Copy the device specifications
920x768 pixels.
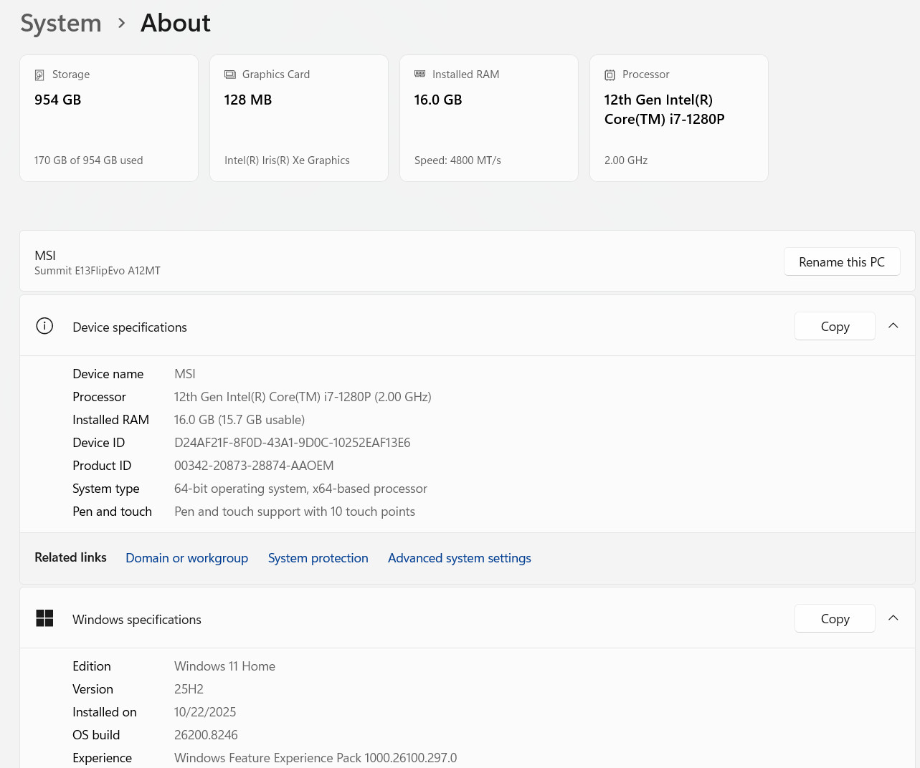pos(835,326)
